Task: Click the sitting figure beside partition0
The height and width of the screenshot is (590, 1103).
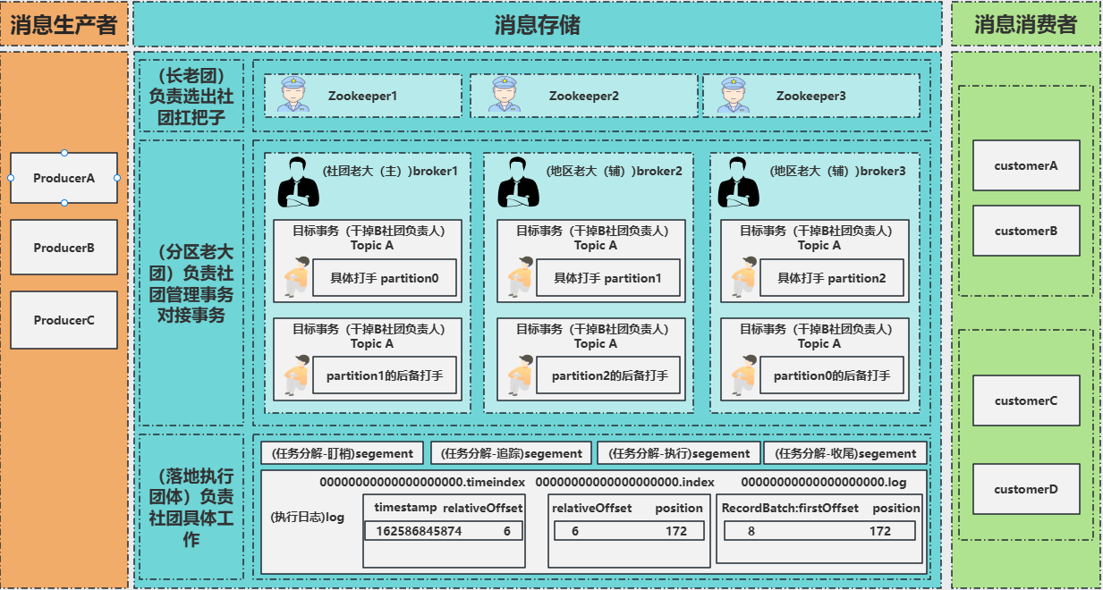Action: [296, 277]
